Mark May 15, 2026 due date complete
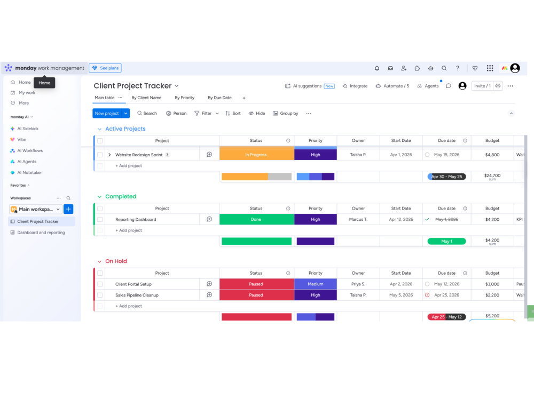 (427, 155)
